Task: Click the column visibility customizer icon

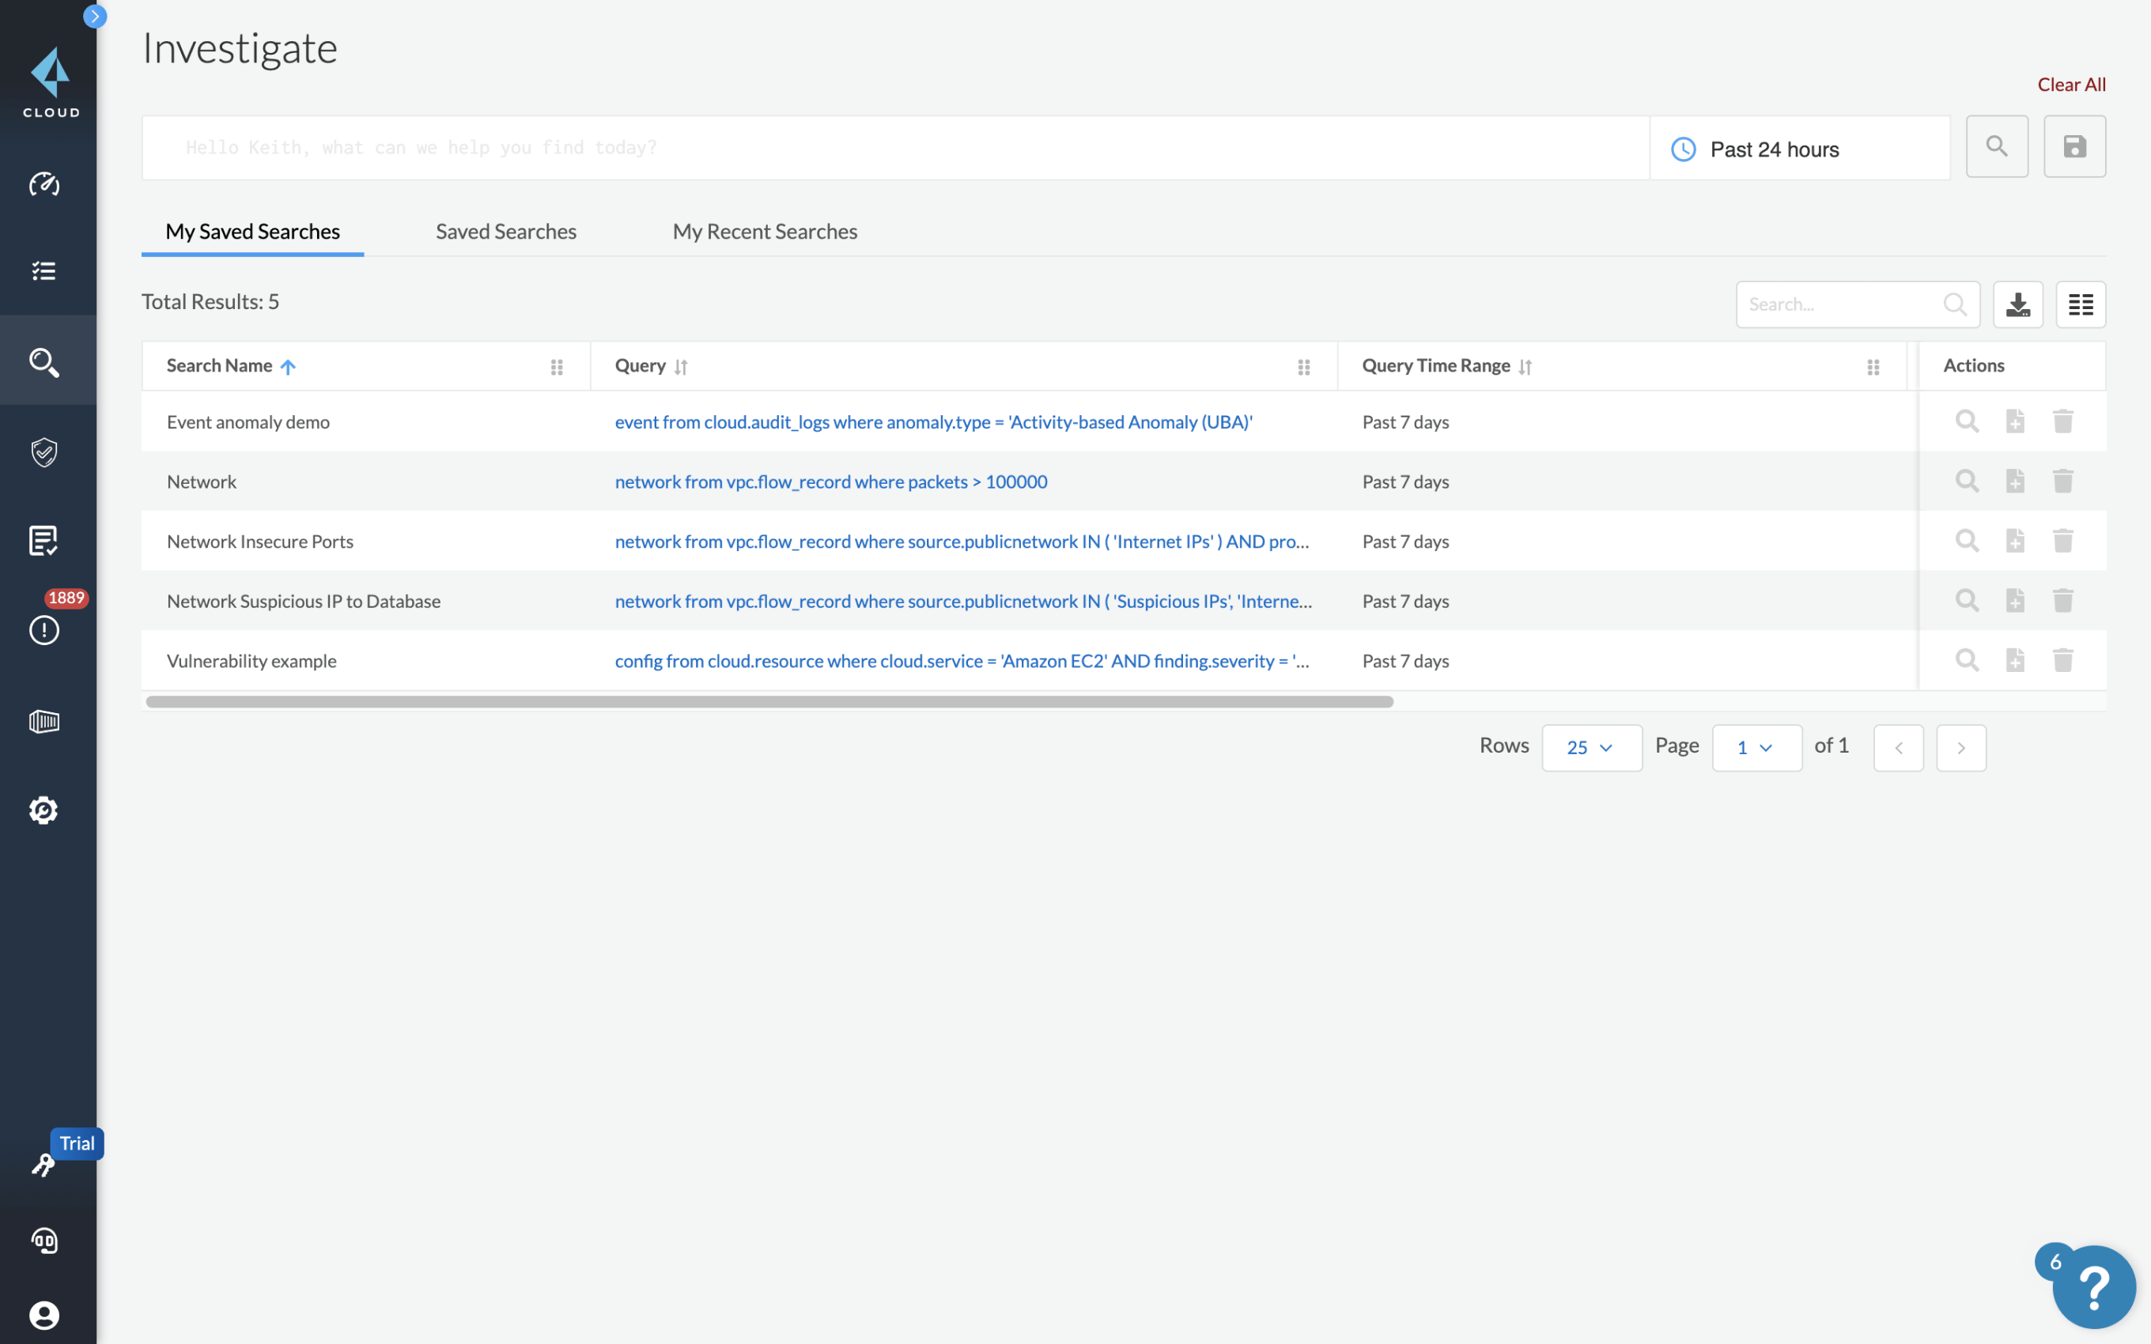Action: [2081, 302]
